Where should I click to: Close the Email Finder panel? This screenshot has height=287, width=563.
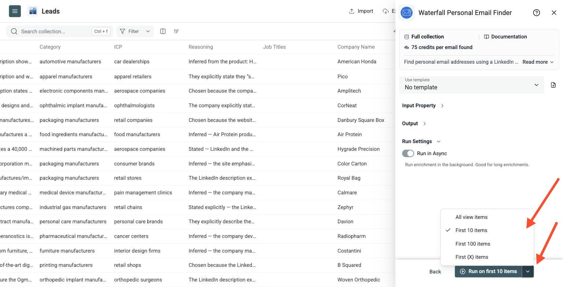click(554, 13)
